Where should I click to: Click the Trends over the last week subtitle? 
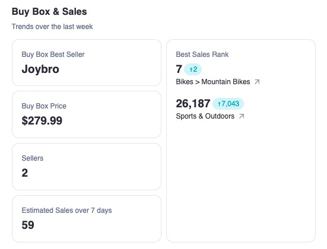[52, 27]
